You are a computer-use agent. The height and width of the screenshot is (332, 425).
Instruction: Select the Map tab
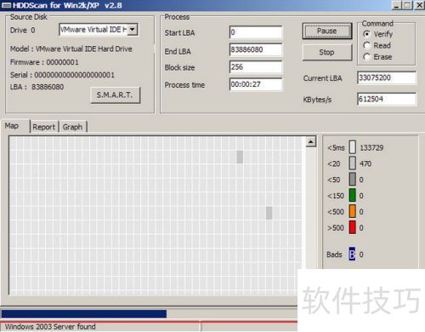[12, 126]
